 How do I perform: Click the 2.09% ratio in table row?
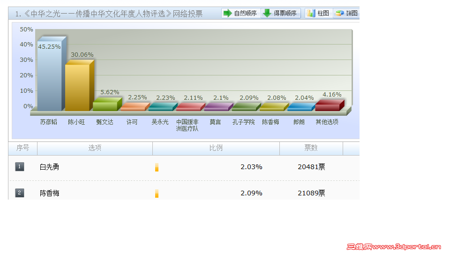pos(251,193)
